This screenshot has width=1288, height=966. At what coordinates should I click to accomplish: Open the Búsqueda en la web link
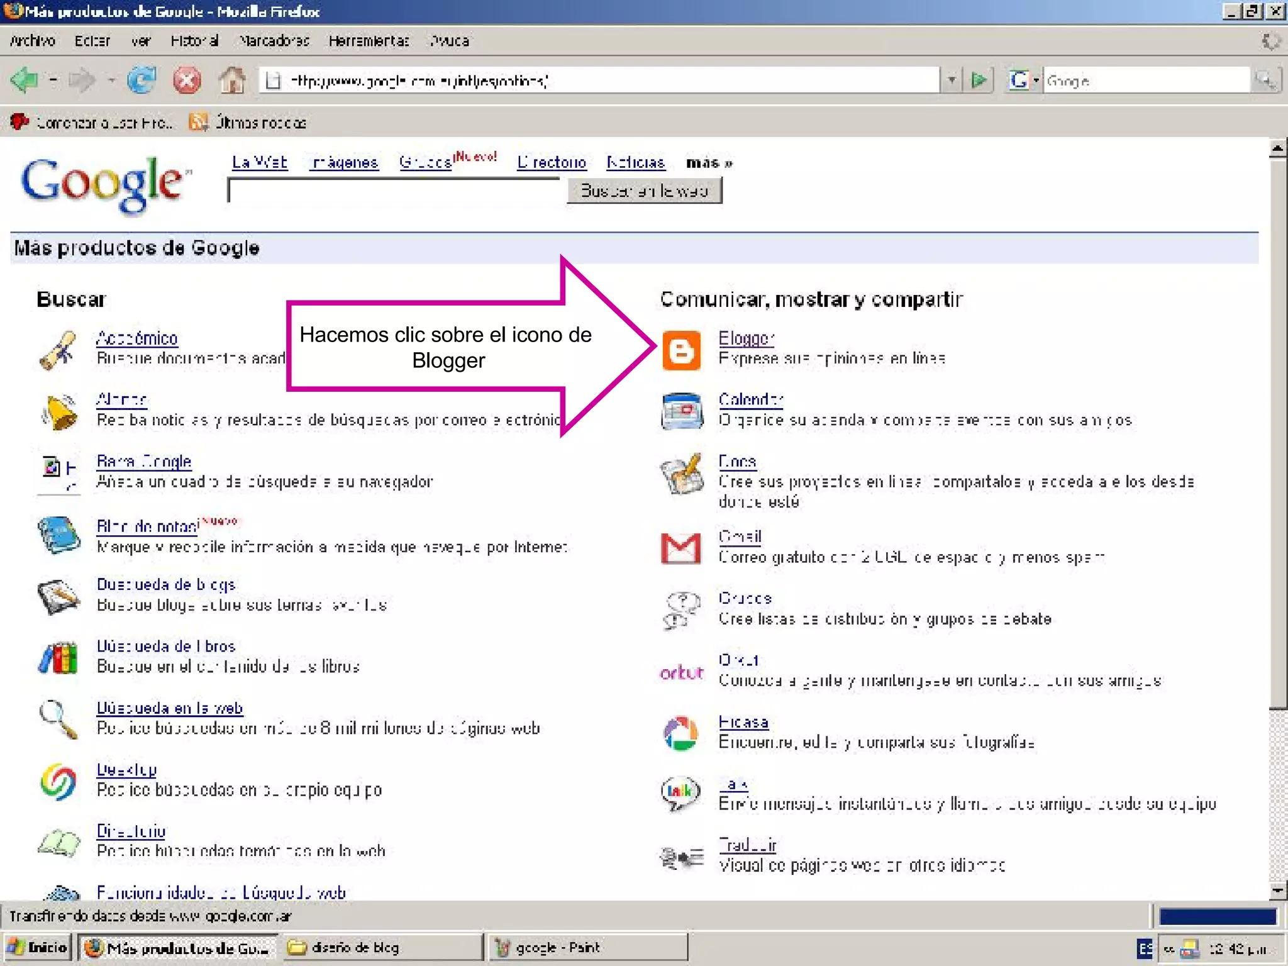[x=169, y=708]
